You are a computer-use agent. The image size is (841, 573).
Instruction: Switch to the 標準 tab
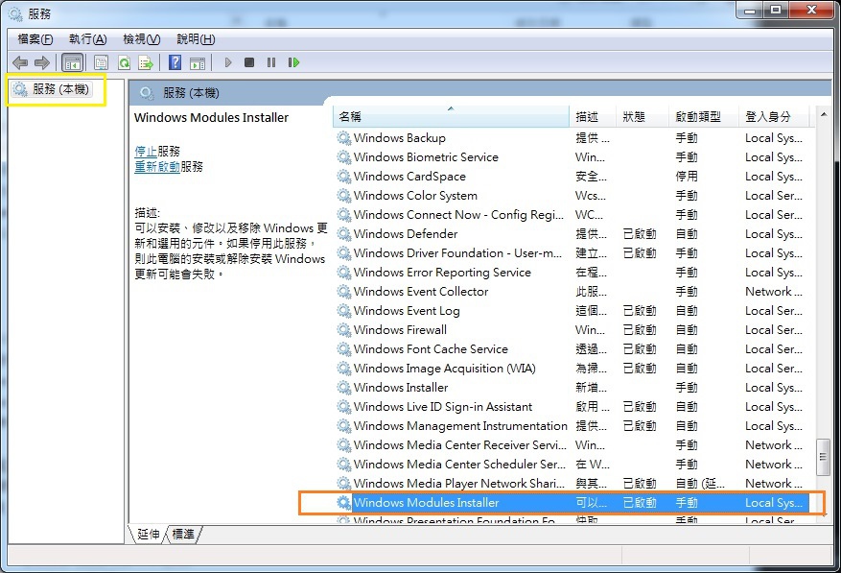point(183,535)
